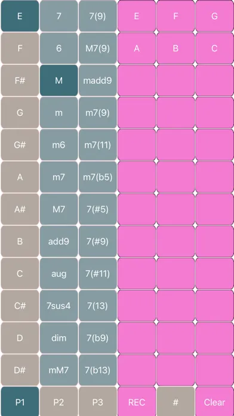Open the P3 preset page
Viewport: 234px width, 416px height.
coord(98,402)
